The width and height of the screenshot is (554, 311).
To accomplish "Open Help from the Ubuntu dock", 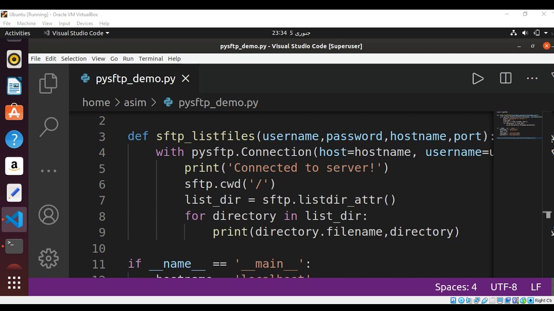I will [14, 139].
